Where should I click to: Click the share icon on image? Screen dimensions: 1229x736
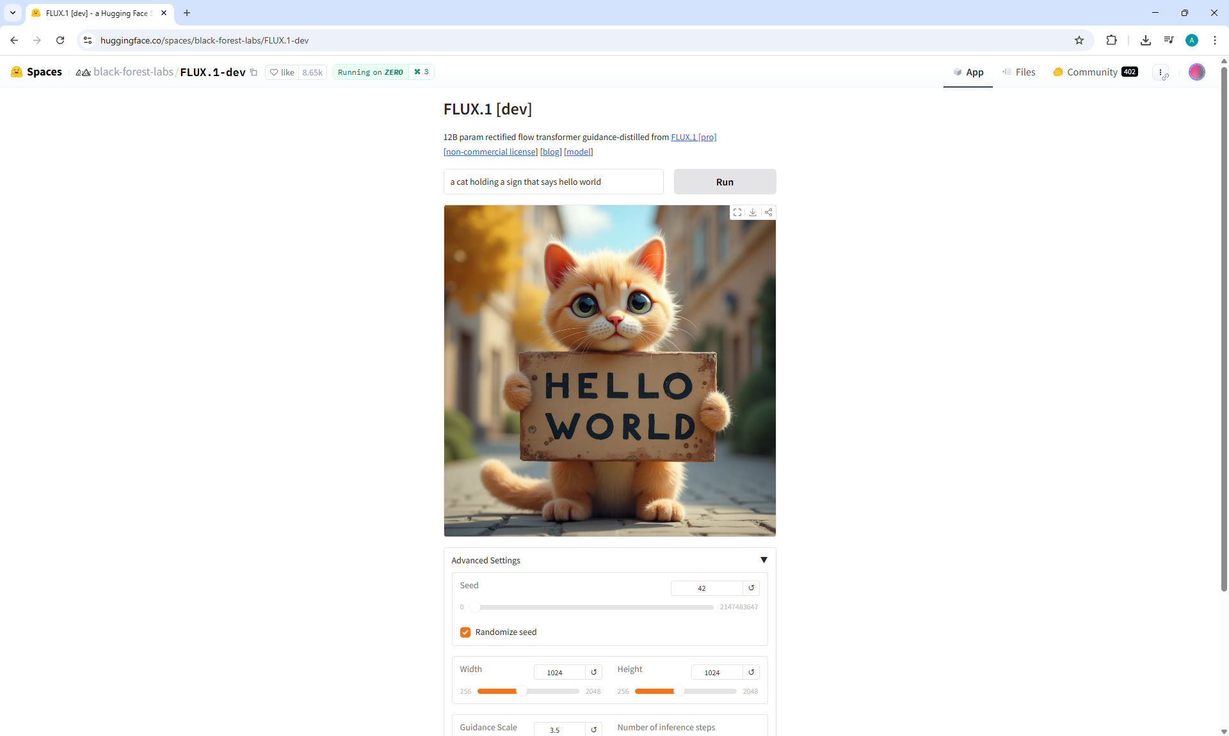[x=768, y=212]
